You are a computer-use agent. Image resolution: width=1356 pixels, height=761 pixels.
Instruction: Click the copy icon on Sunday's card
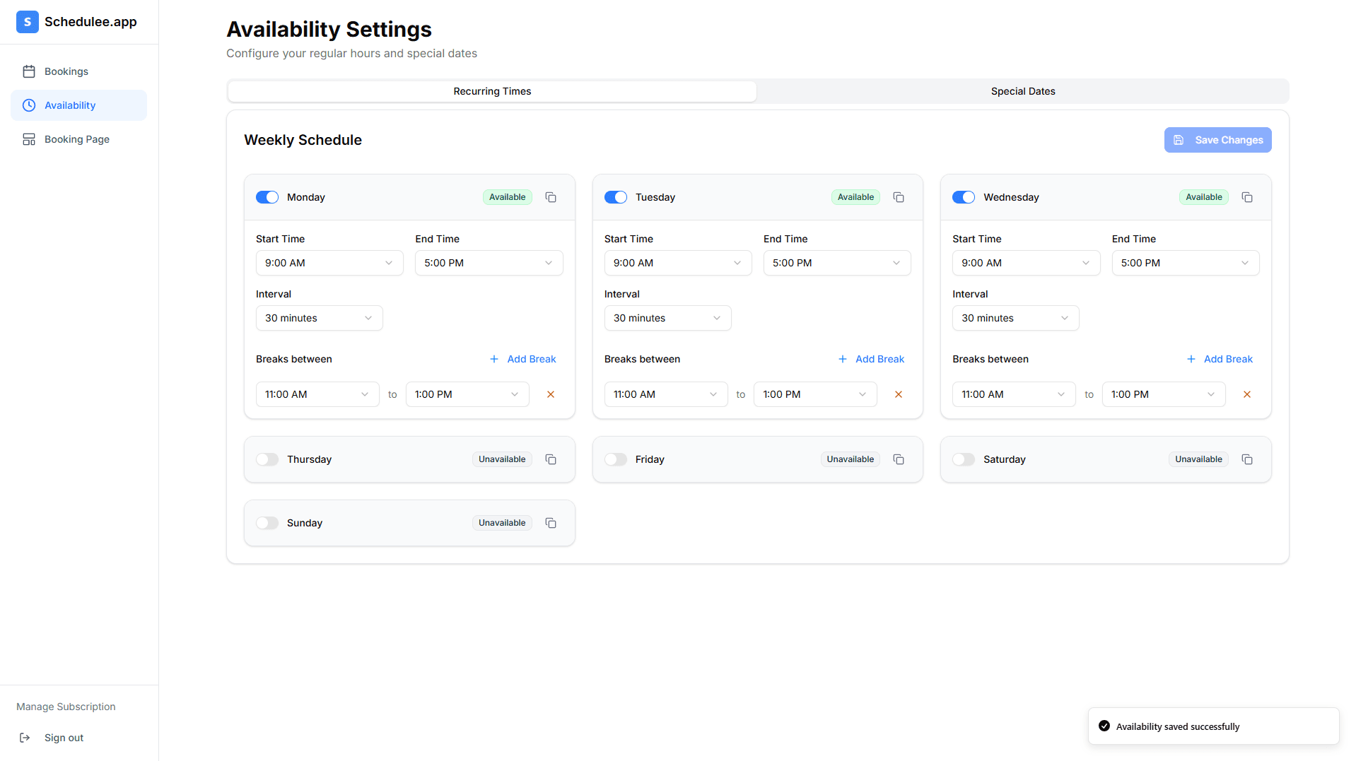(551, 523)
